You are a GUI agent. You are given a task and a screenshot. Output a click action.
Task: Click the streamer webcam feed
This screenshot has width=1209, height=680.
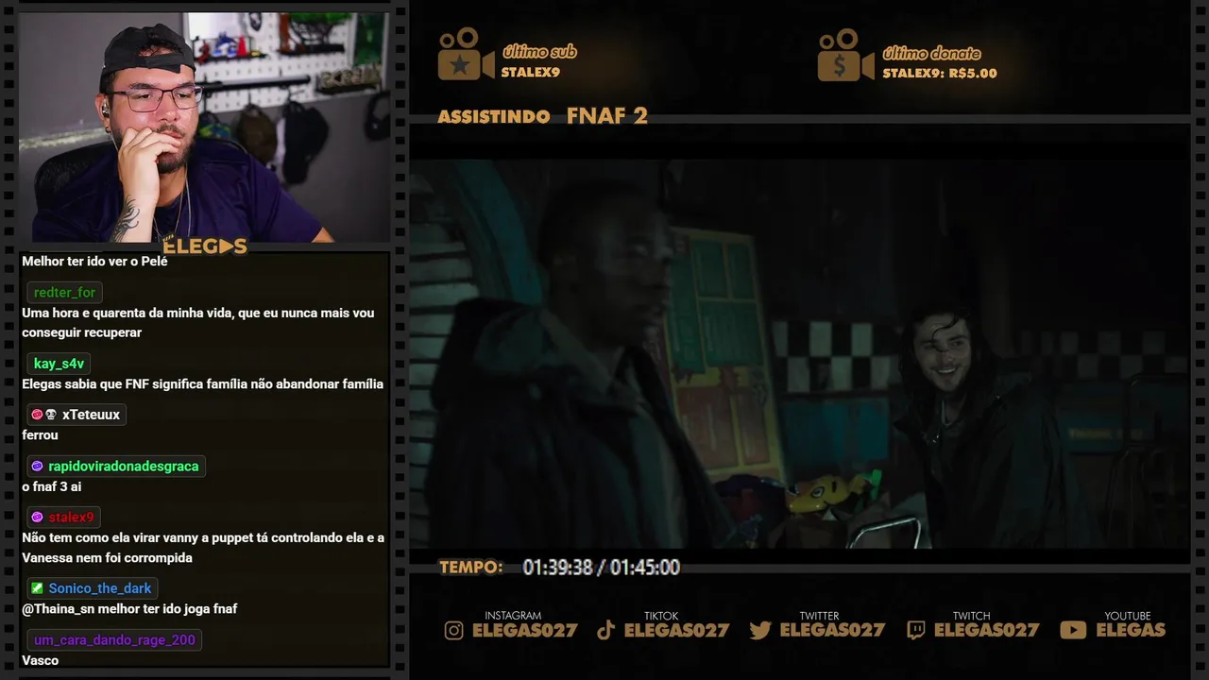coord(203,127)
